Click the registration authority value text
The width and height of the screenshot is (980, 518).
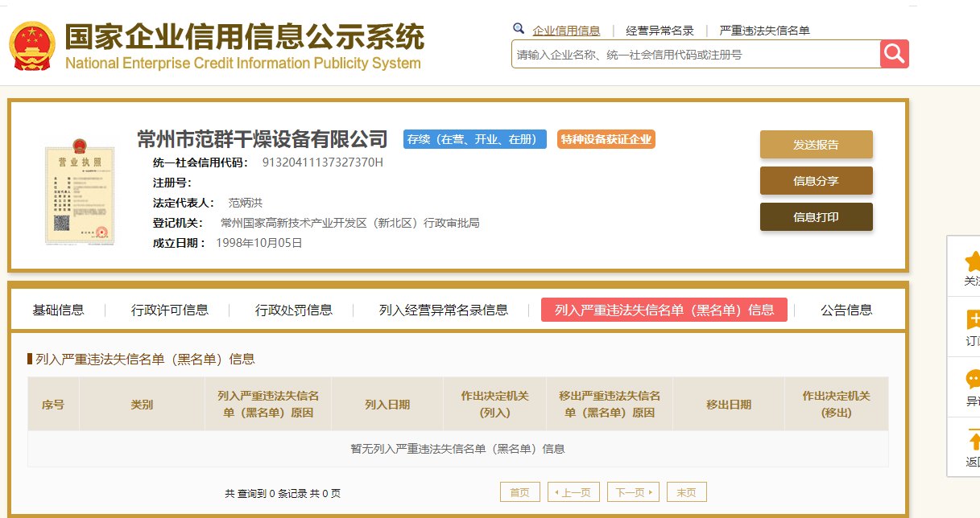coord(350,223)
